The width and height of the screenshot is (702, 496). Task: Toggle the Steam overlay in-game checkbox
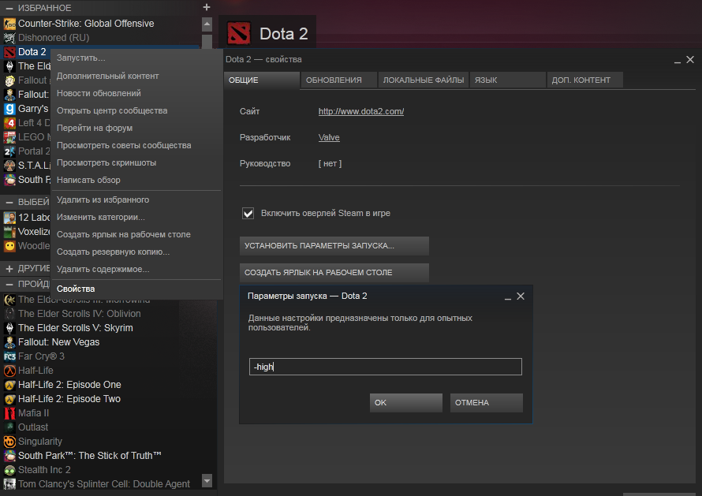[x=248, y=213]
